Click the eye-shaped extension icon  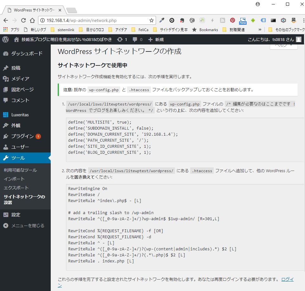[x=283, y=20]
